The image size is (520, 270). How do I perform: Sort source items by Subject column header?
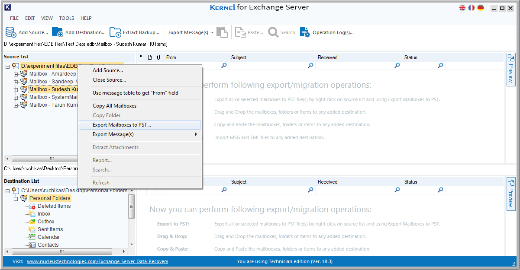point(272,57)
